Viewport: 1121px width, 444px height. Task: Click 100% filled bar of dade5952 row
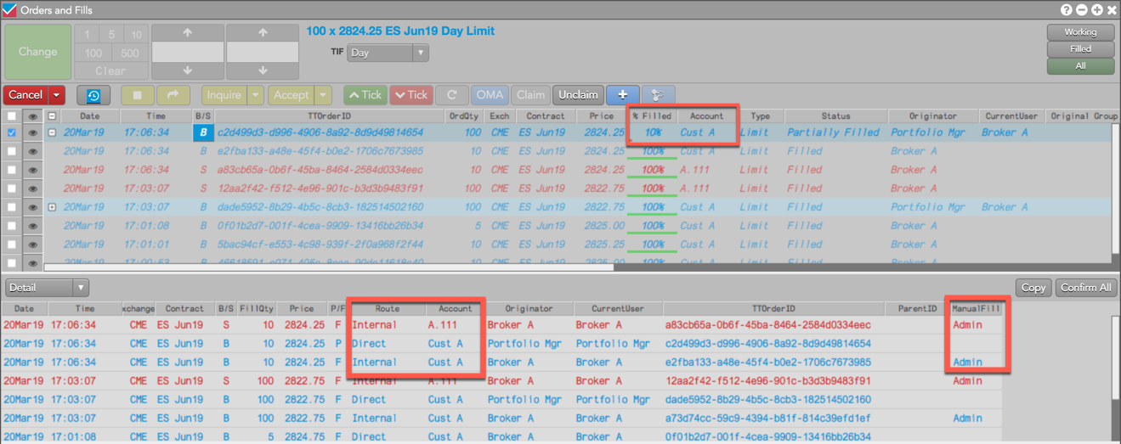pyautogui.click(x=653, y=207)
